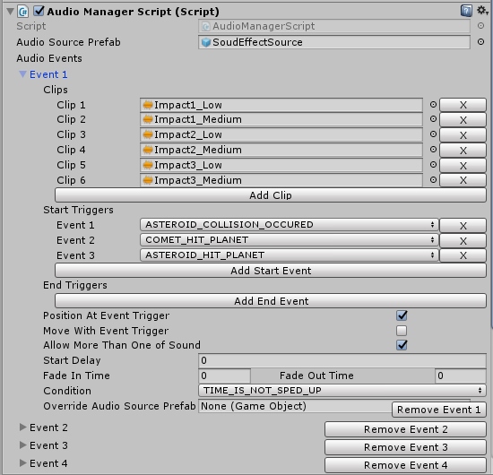Click the Start Delay input field
Screen dimensions: 493x475
pyautogui.click(x=342, y=360)
